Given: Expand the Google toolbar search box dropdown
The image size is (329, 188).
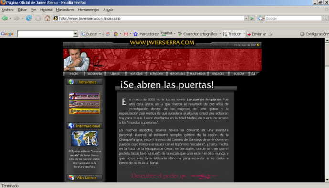Looking at the screenshot, I should click(75, 34).
